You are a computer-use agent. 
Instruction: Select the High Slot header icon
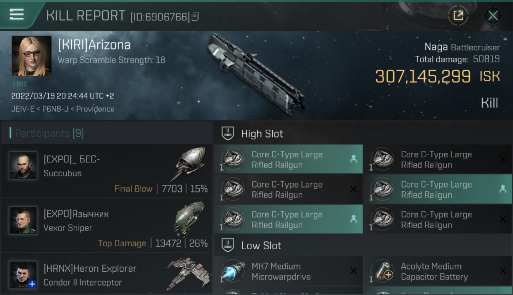pos(228,133)
